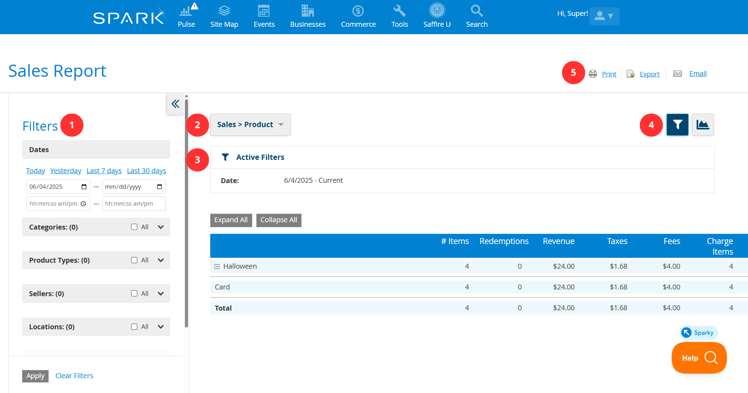This screenshot has width=748, height=393.
Task: Click the Export document icon
Action: (x=630, y=74)
